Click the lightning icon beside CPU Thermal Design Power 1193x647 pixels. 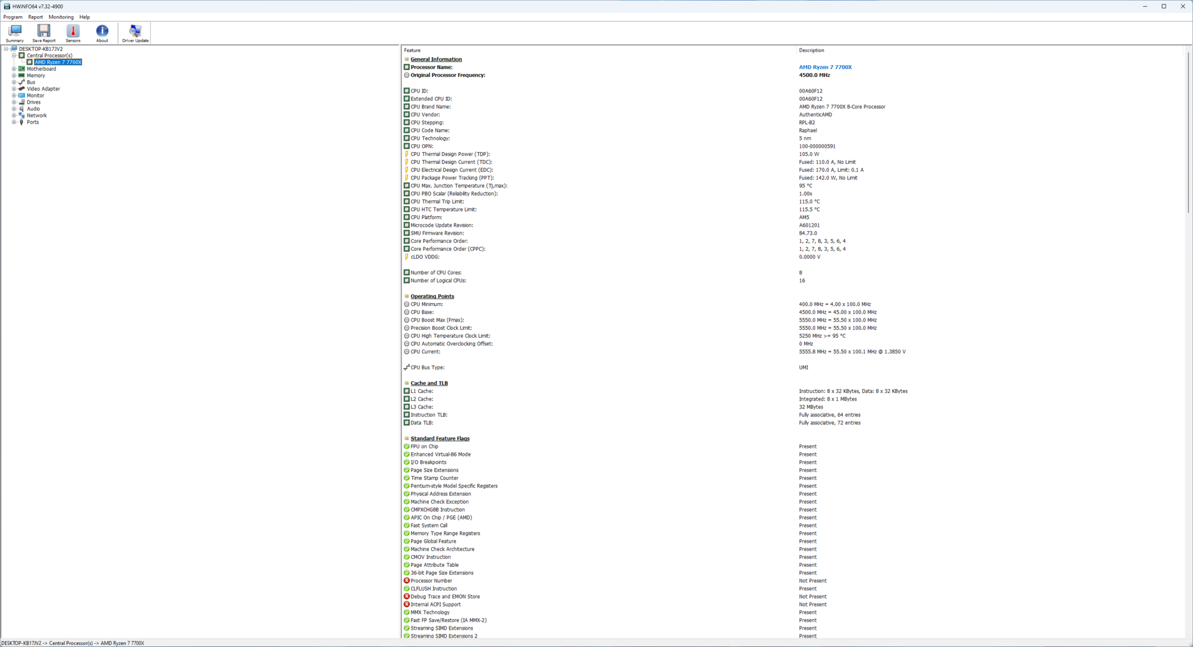click(407, 154)
